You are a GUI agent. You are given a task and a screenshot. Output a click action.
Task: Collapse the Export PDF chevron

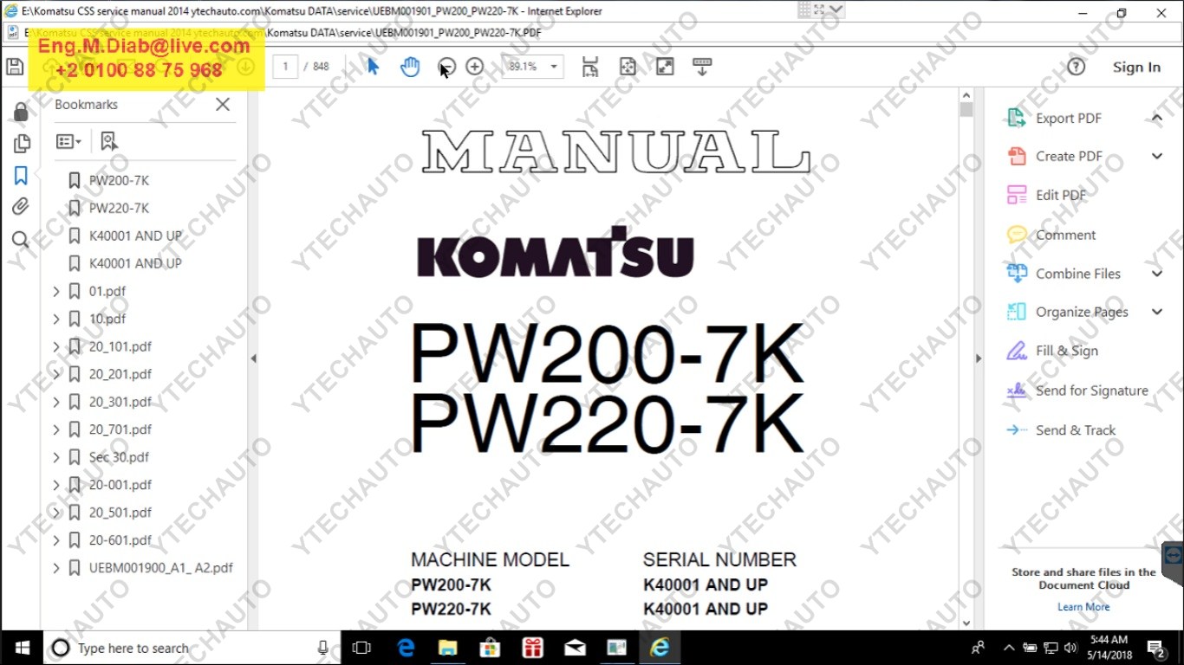pos(1156,118)
